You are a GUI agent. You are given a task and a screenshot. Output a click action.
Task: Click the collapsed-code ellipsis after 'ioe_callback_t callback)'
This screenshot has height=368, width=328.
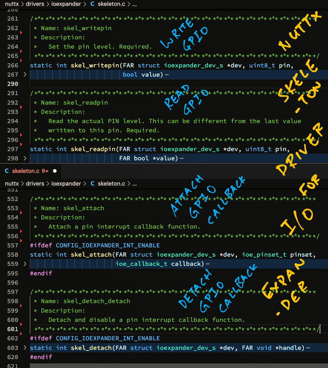pyautogui.click(x=208, y=264)
